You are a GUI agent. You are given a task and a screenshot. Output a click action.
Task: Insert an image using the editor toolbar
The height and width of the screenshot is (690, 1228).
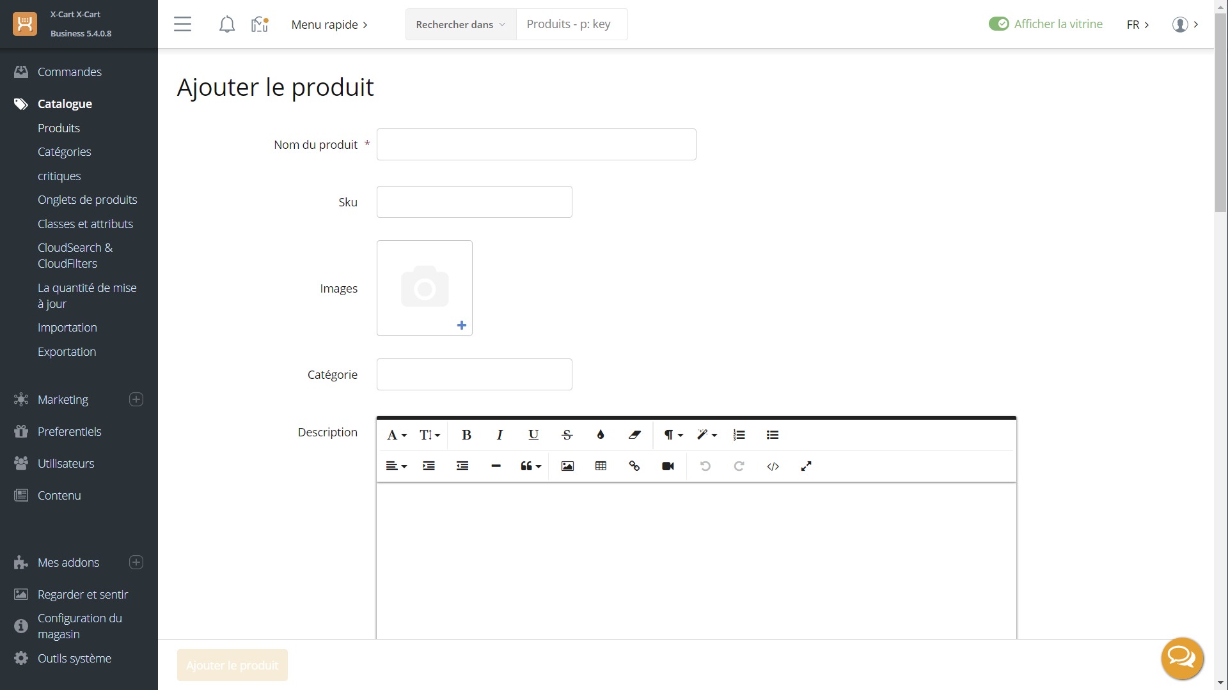(x=567, y=466)
